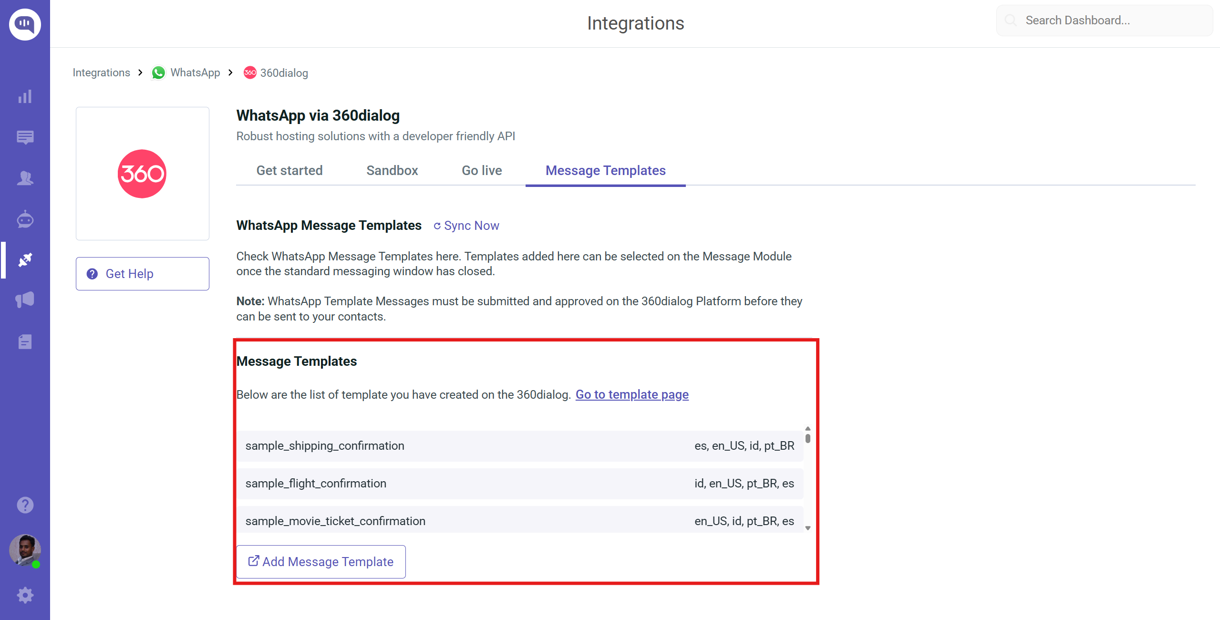Select the sample_movie_ticket_confirmation template row
This screenshot has width=1220, height=620.
pyautogui.click(x=520, y=520)
